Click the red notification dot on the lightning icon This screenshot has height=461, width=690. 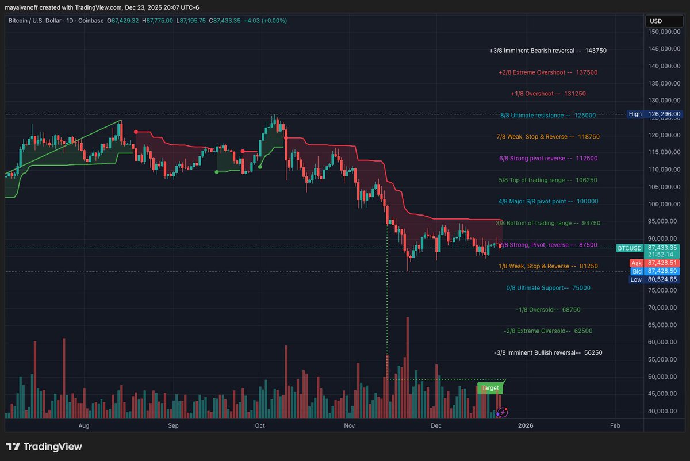[x=506, y=409]
